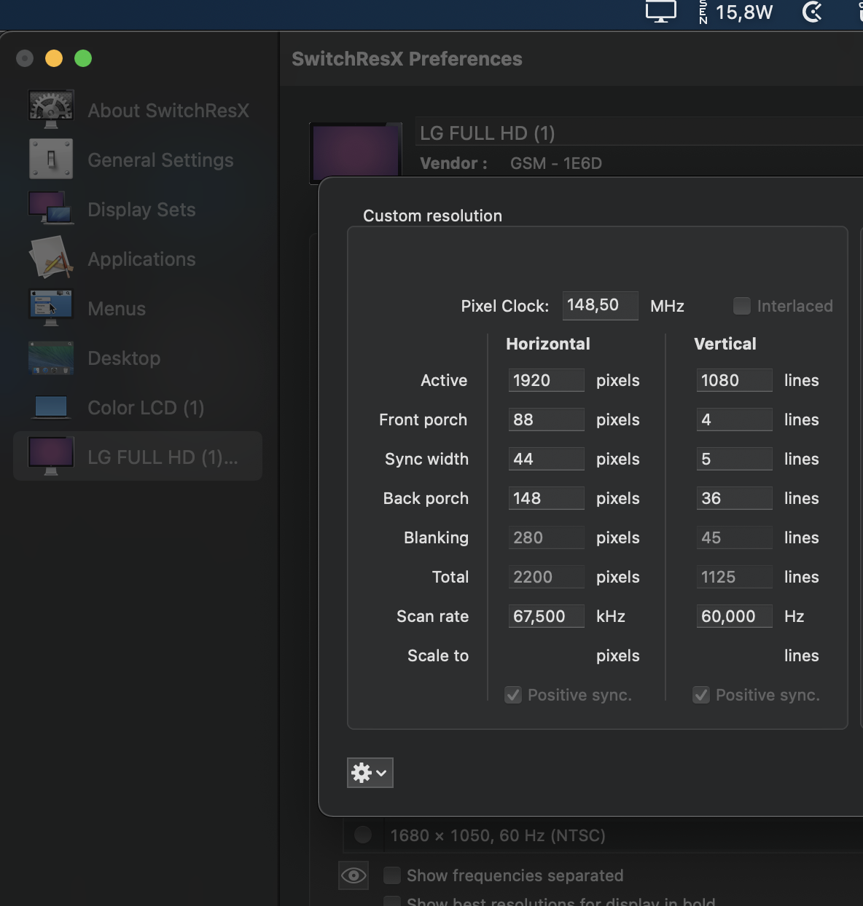
Task: Click the Vendor value GSM - 1E6D
Action: pos(556,163)
